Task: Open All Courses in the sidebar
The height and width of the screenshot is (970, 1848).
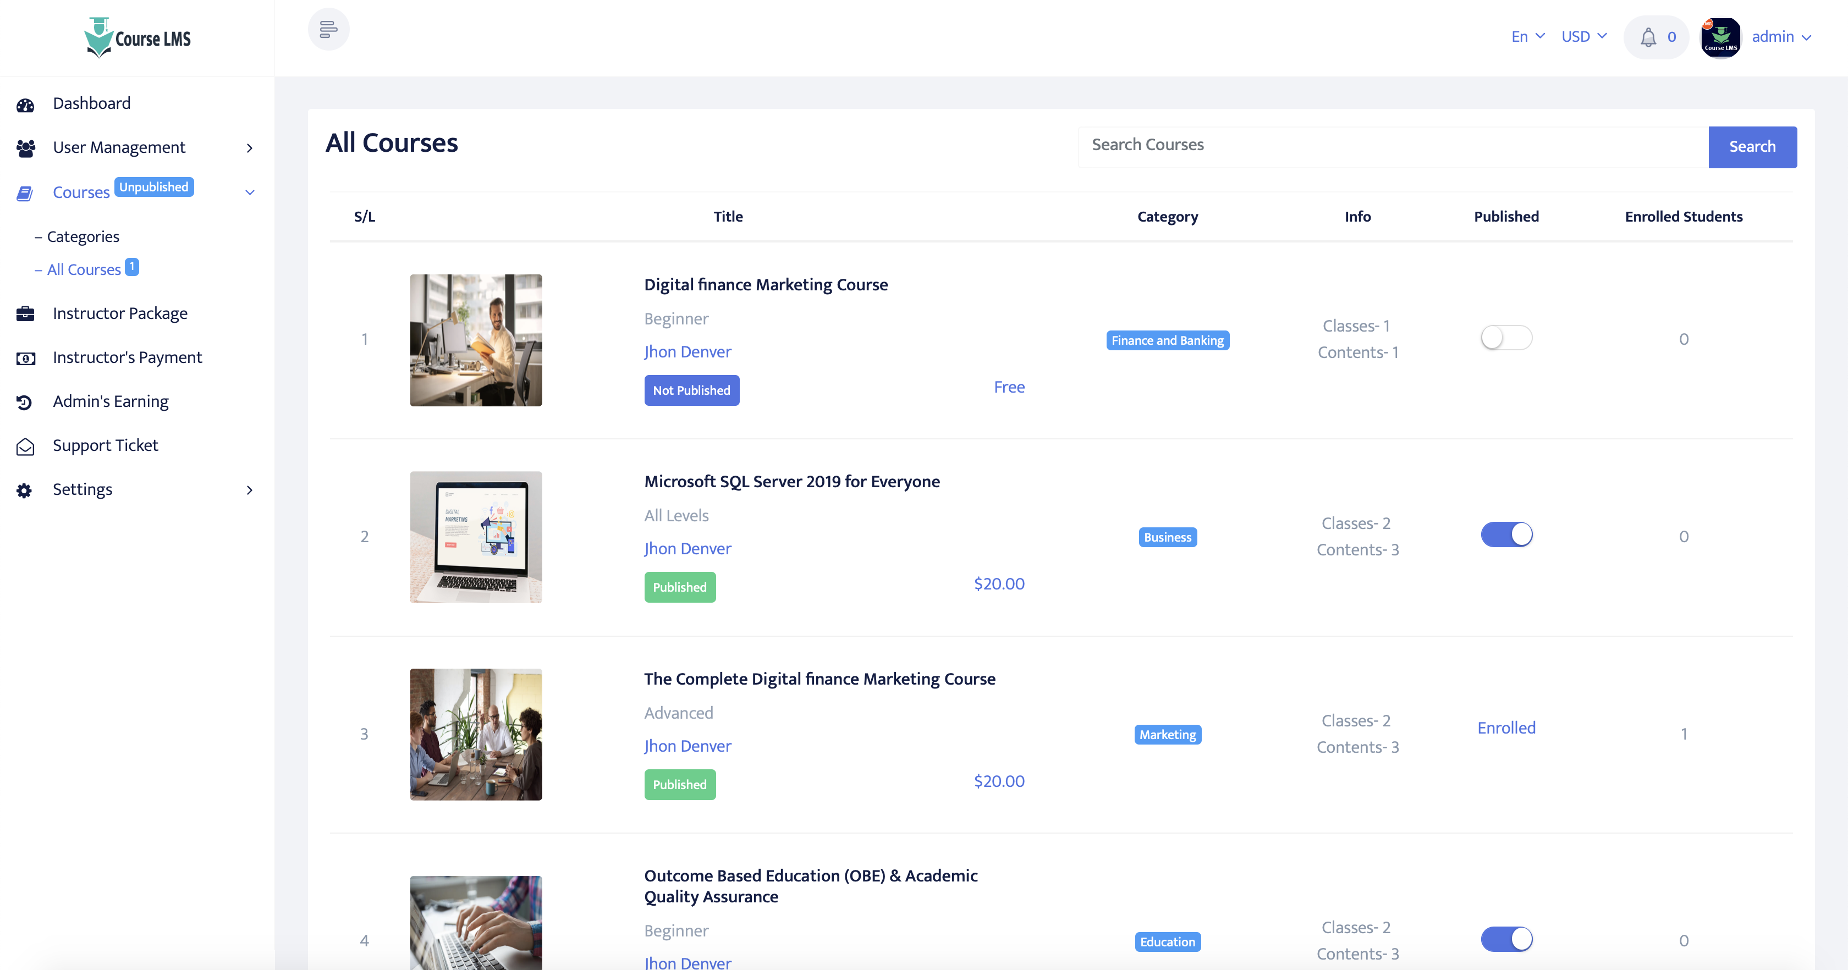Action: click(84, 269)
